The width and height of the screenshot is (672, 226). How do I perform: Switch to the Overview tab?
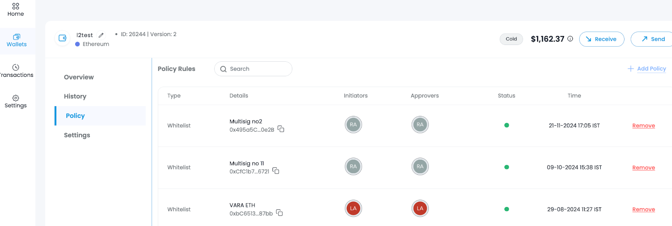click(79, 77)
